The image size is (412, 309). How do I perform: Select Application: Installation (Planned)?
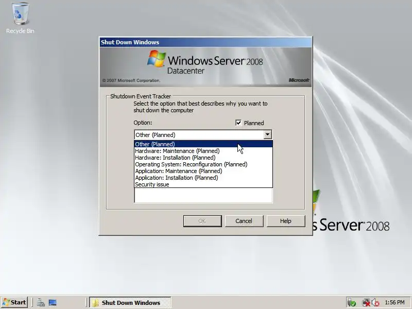click(203, 178)
